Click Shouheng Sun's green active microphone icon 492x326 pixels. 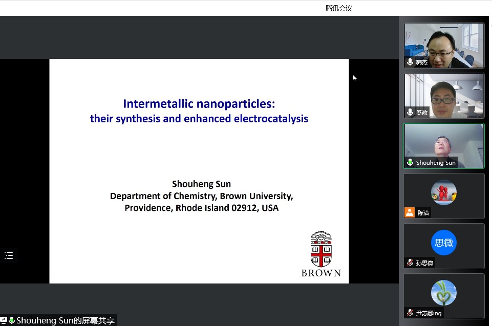[410, 162]
